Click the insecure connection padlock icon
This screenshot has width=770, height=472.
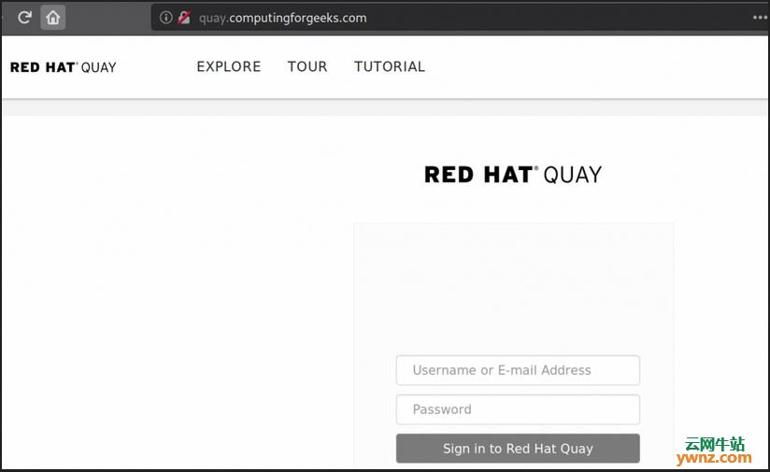pyautogui.click(x=184, y=18)
